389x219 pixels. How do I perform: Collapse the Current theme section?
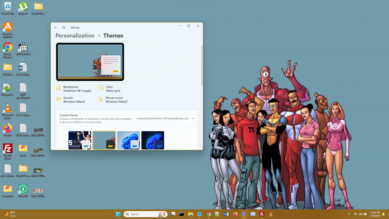193,118
